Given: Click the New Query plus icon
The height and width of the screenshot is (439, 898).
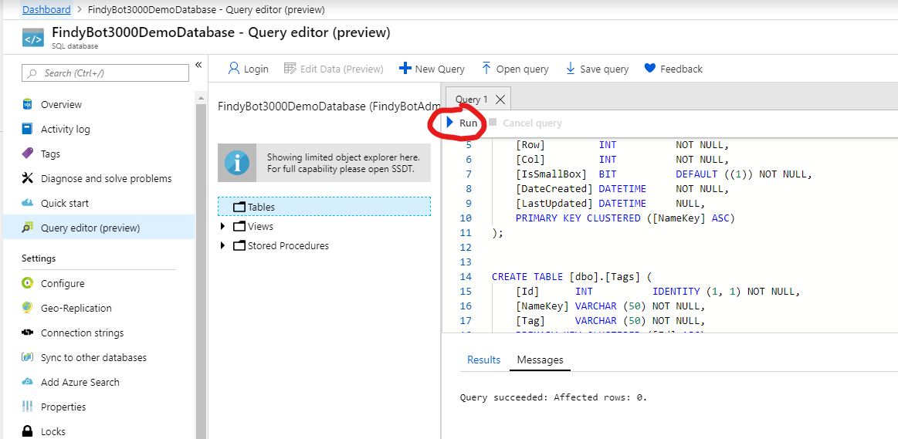Looking at the screenshot, I should coord(405,68).
